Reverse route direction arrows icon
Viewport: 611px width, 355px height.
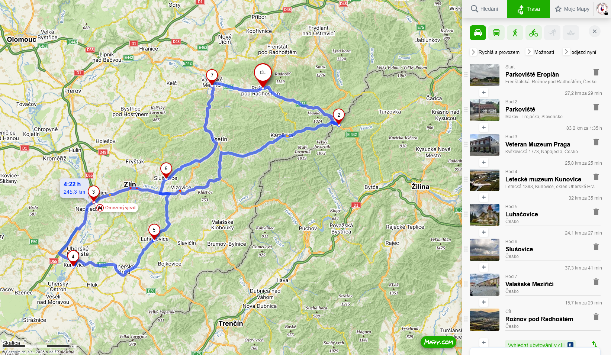(x=595, y=344)
